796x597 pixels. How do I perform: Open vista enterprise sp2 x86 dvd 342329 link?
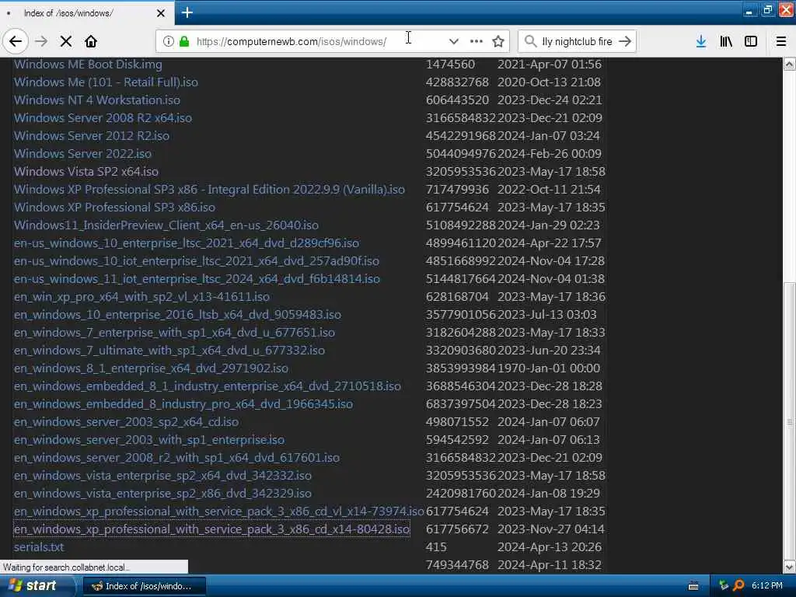tap(162, 494)
